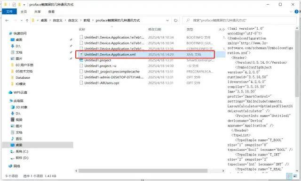
Task: Switch to the 共享 ribbon tab
Action: (38, 12)
